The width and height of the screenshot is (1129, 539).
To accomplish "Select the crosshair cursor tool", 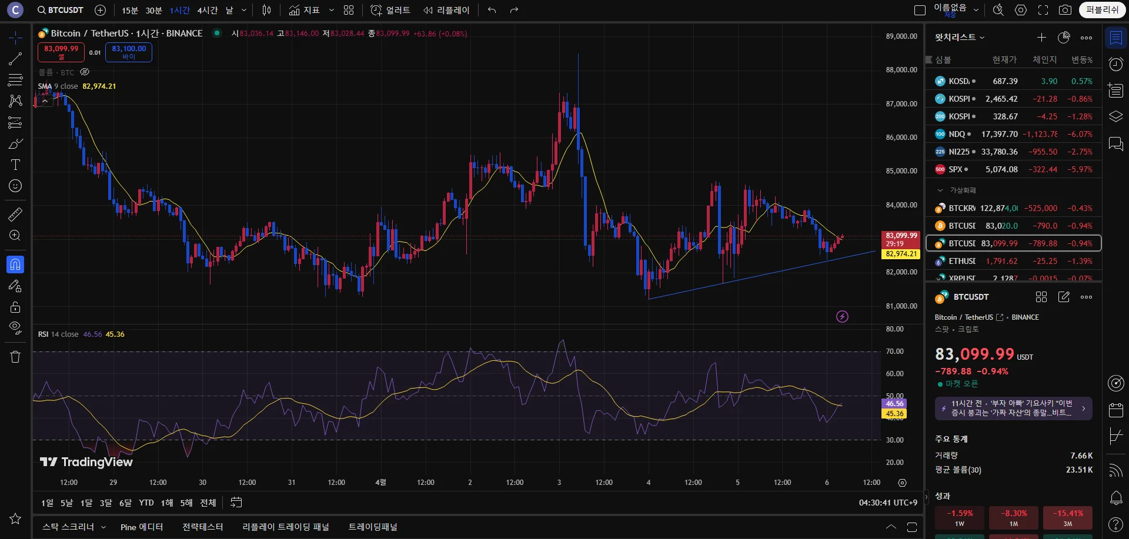I will tap(15, 38).
